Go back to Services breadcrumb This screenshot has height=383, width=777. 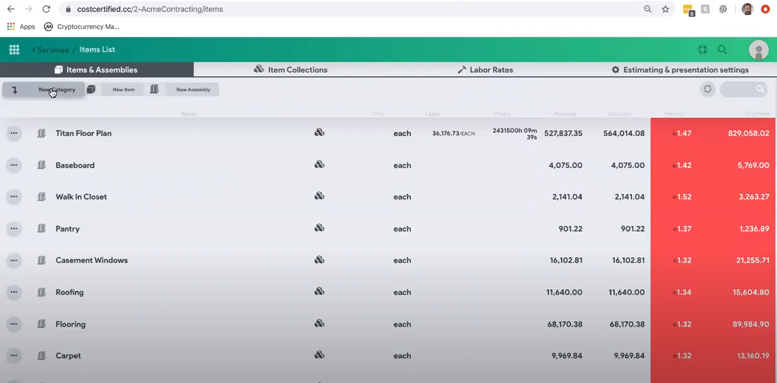[51, 50]
